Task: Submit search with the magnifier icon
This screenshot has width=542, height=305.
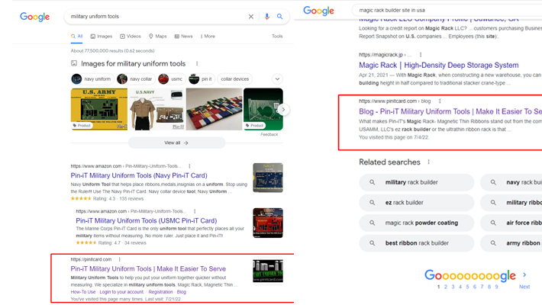Action: 279,16
